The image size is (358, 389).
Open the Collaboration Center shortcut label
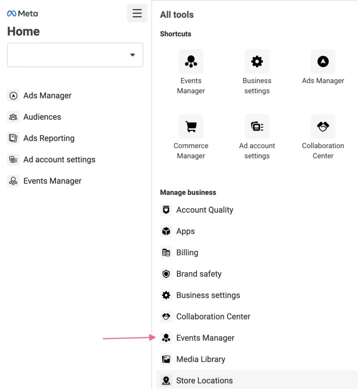tap(323, 151)
